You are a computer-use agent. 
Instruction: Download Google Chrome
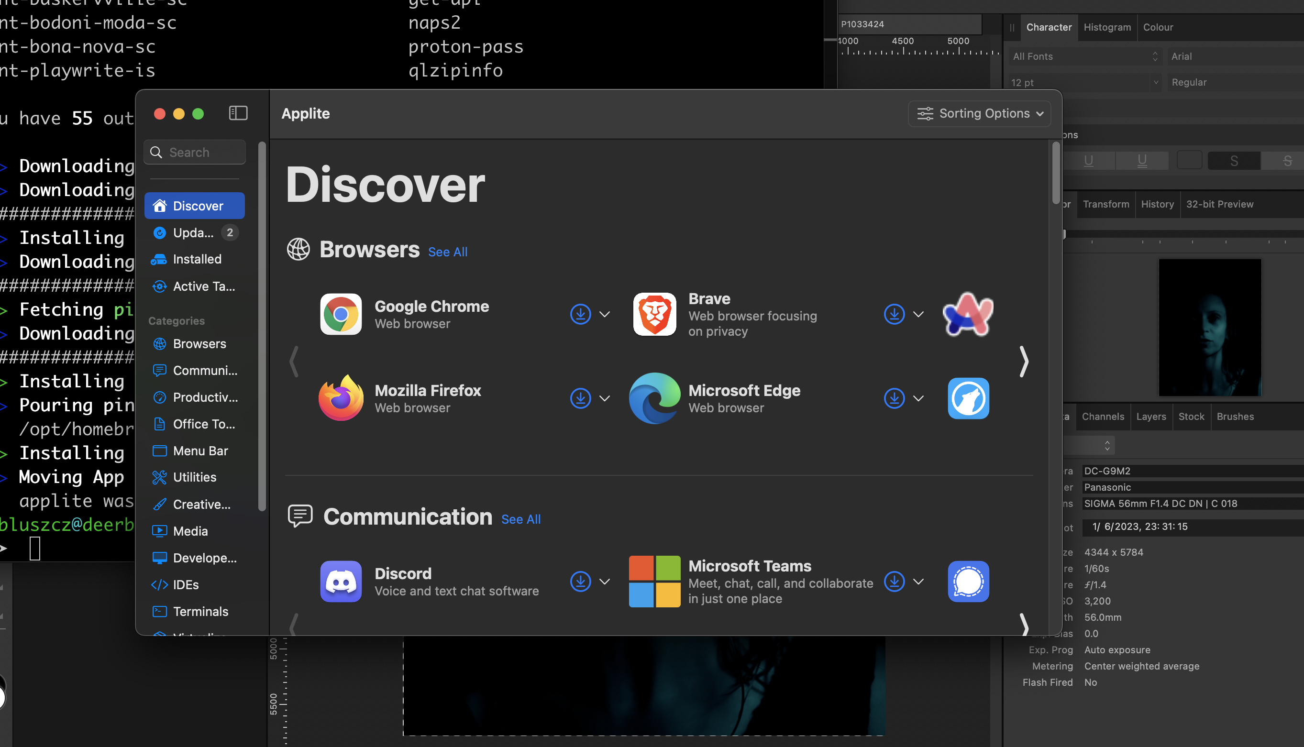point(580,314)
